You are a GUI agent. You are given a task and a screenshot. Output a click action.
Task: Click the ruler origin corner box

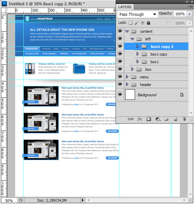[x=4, y=11]
